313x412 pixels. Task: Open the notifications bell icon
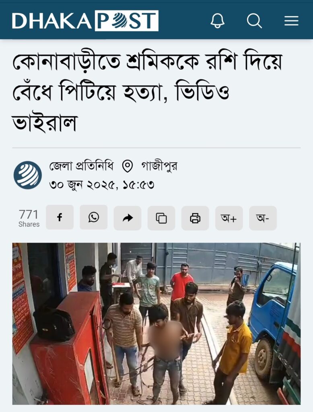[x=218, y=21]
